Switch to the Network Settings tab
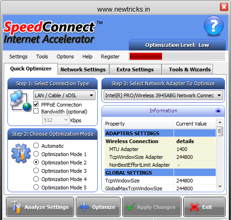This screenshot has height=220, width=231. 83,69
